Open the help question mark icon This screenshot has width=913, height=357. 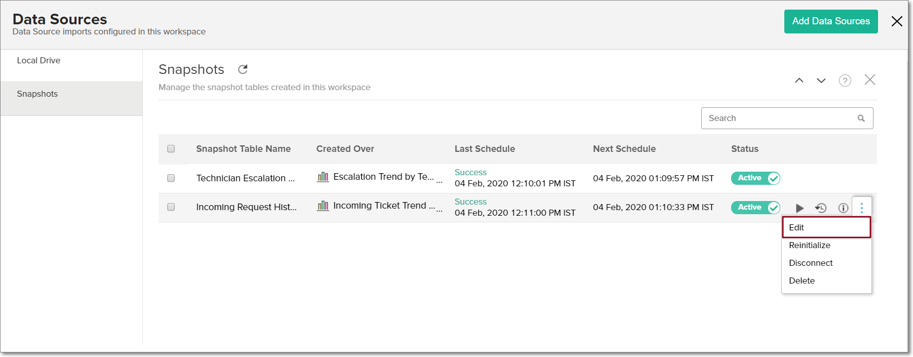pyautogui.click(x=845, y=81)
